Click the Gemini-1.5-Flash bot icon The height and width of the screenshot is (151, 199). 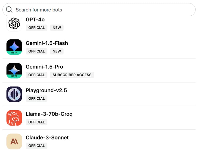pos(14,47)
